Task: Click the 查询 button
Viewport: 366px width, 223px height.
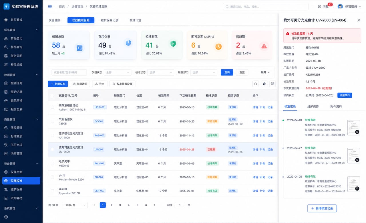Action: point(227,72)
